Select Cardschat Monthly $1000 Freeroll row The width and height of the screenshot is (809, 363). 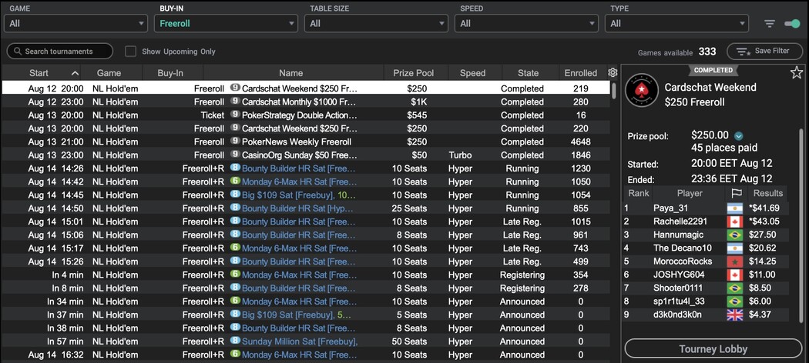(305, 102)
